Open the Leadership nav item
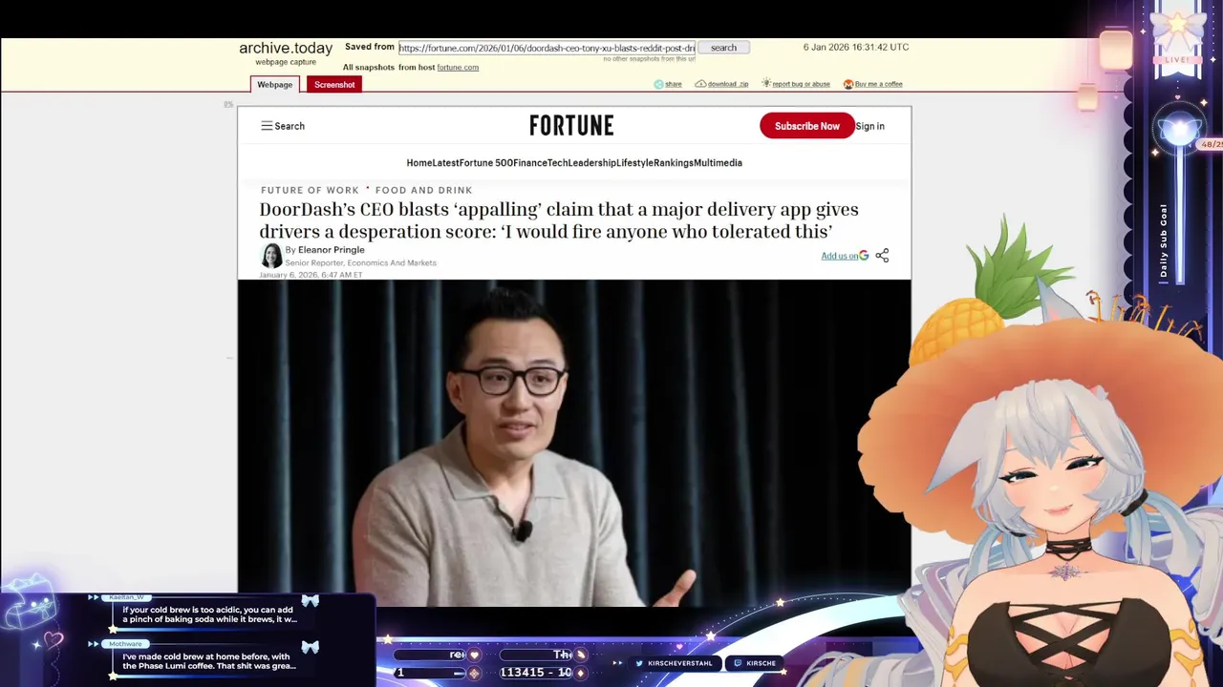The height and width of the screenshot is (687, 1223). 592,163
